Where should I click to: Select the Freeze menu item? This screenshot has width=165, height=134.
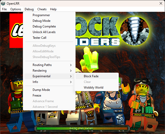(37, 95)
